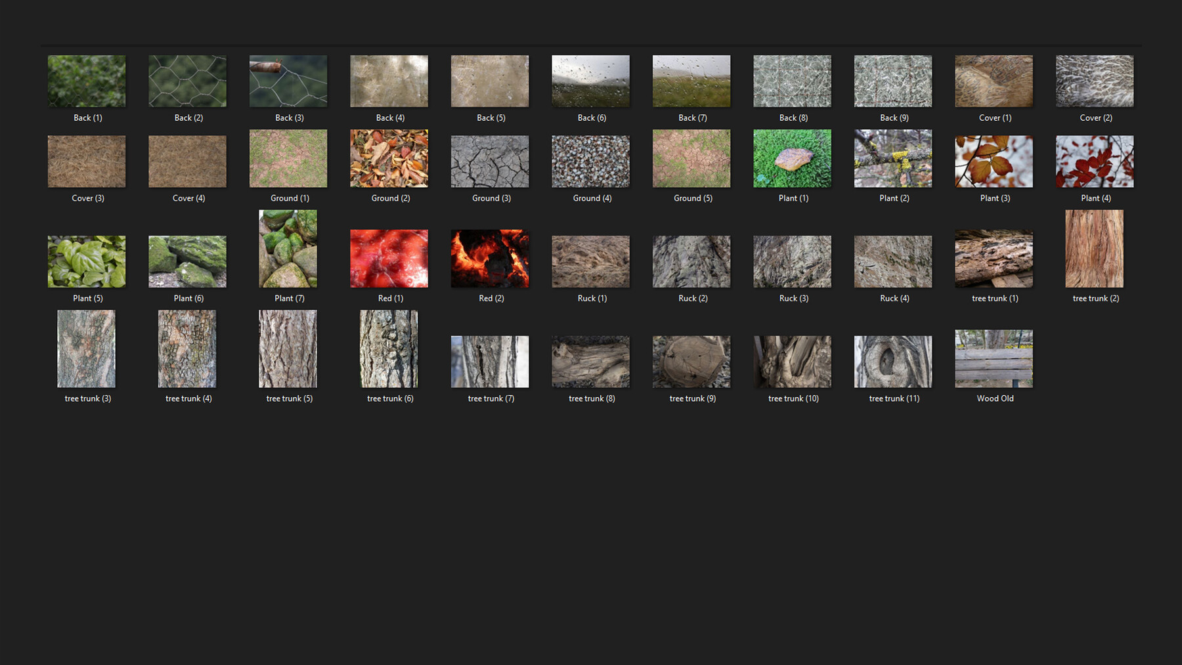Select the tree trunk (2) thumbnail

pyautogui.click(x=1095, y=249)
